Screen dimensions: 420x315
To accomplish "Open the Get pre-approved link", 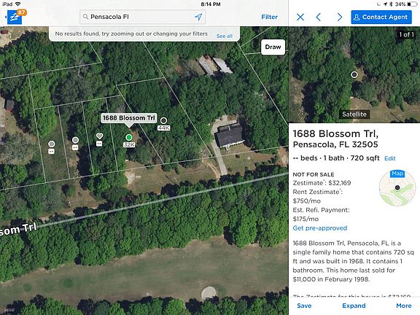I will coord(320,228).
